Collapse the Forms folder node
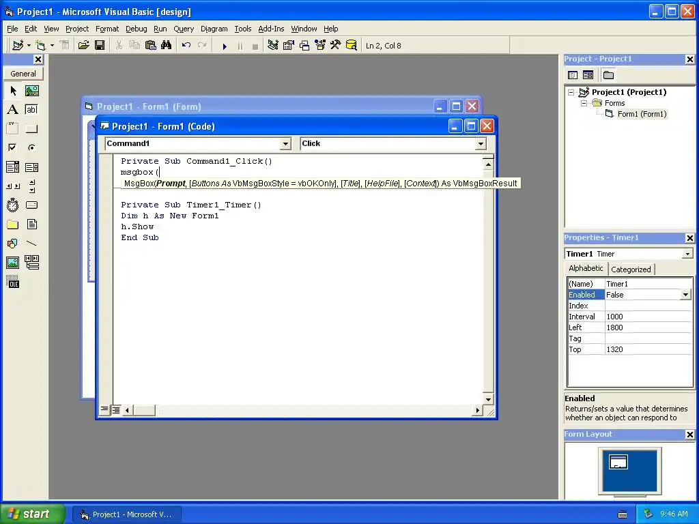 584,103
